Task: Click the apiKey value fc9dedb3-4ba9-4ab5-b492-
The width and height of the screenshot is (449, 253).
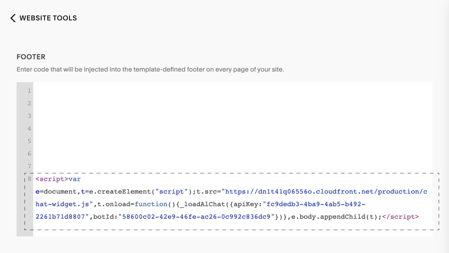Action: tap(314, 204)
